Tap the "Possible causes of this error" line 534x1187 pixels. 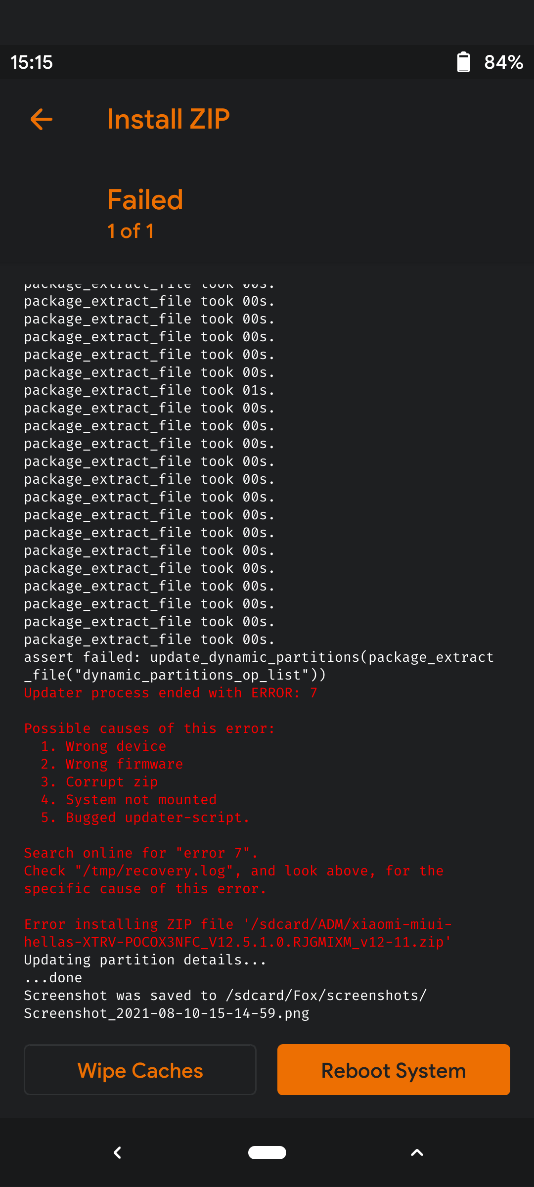point(149,729)
